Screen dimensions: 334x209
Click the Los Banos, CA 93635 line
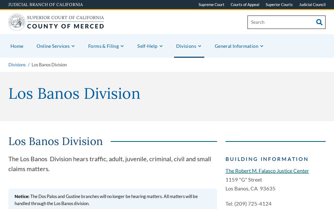[x=250, y=189]
